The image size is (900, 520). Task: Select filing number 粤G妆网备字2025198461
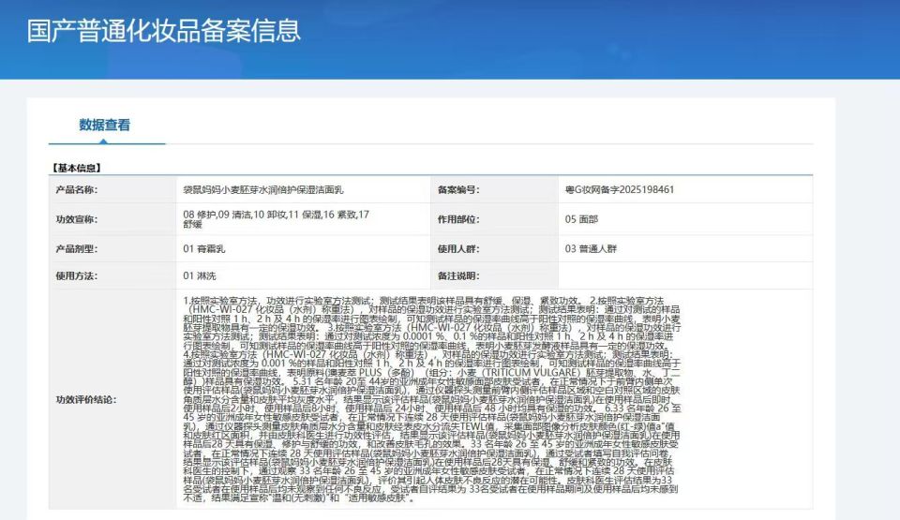point(620,189)
